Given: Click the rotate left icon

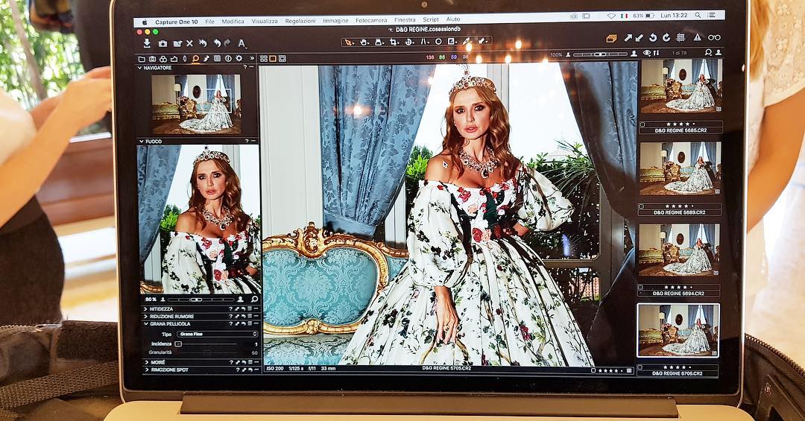Looking at the screenshot, I should 652,37.
